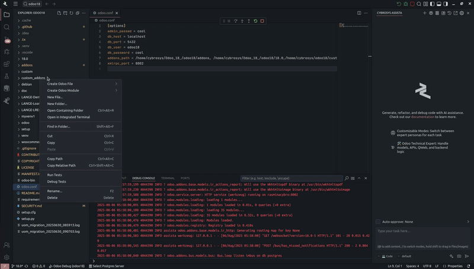The width and height of the screenshot is (474, 269).
Task: Expand Auto-approve options arrow
Action: tap(468, 222)
